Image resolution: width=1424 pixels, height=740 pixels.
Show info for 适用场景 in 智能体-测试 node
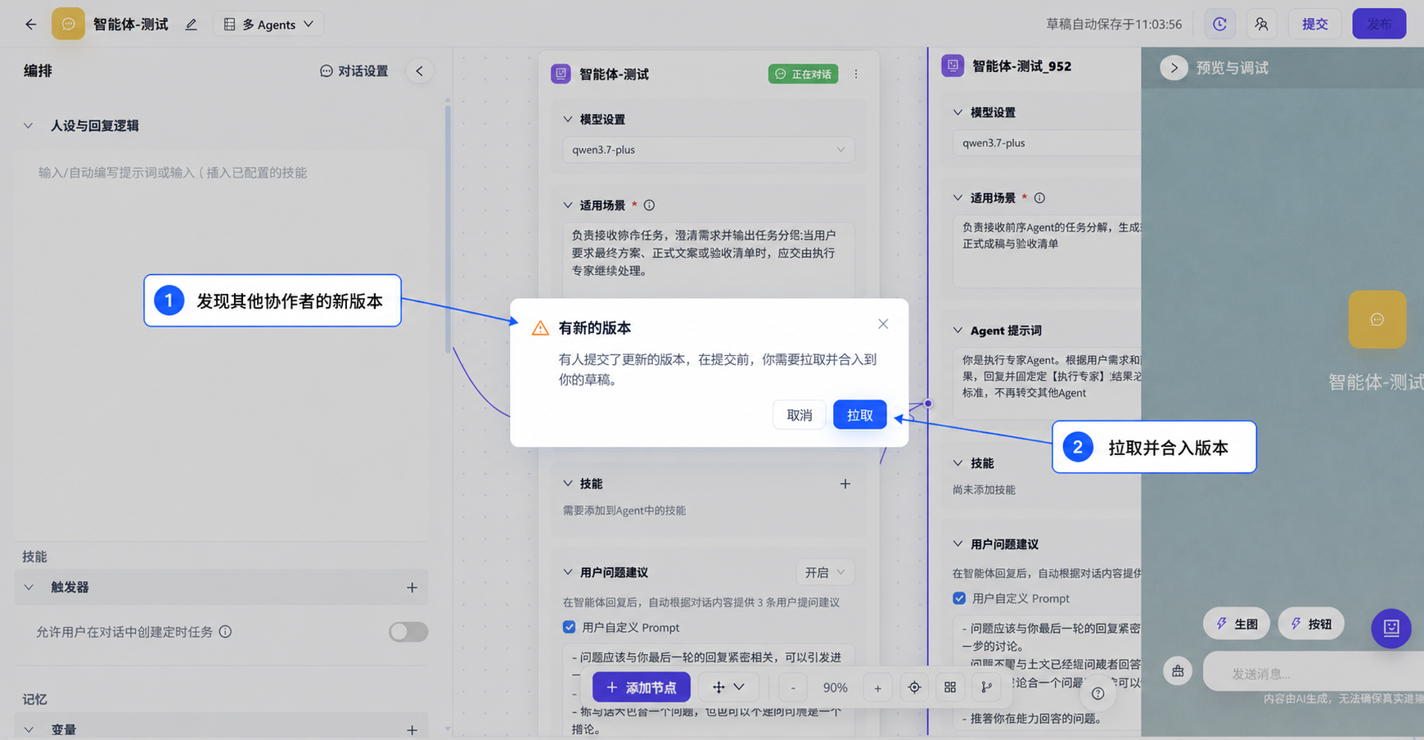click(x=649, y=205)
